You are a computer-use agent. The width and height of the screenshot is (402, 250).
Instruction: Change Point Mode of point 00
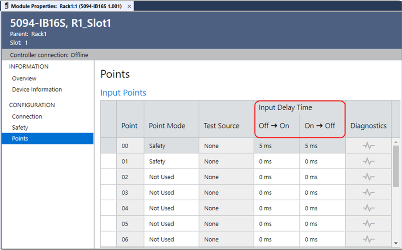pos(171,146)
